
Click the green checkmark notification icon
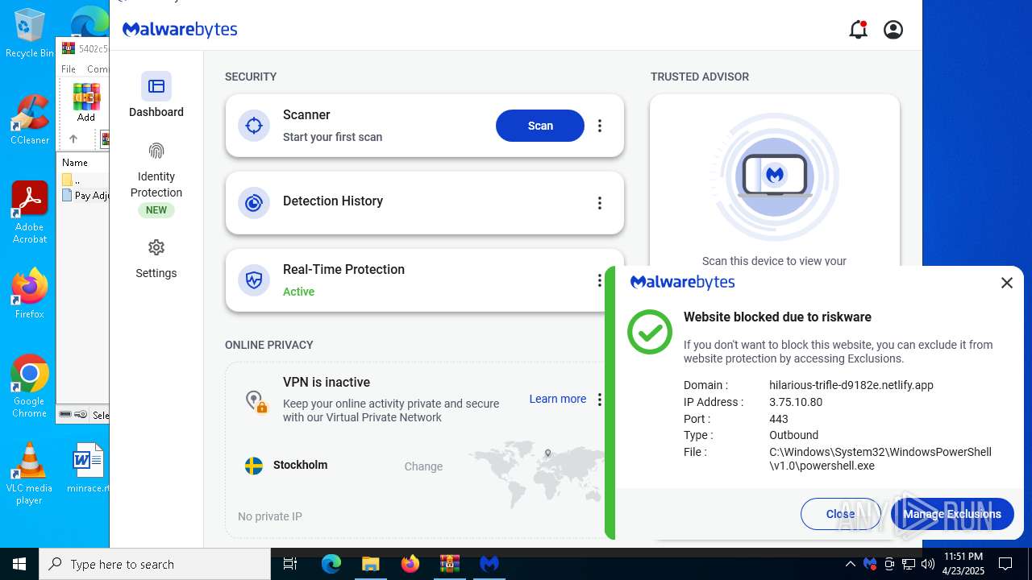[x=650, y=332]
